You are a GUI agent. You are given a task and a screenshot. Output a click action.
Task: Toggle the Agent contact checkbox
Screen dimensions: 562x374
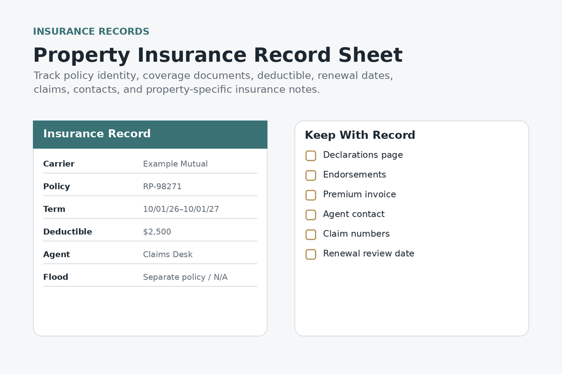311,215
